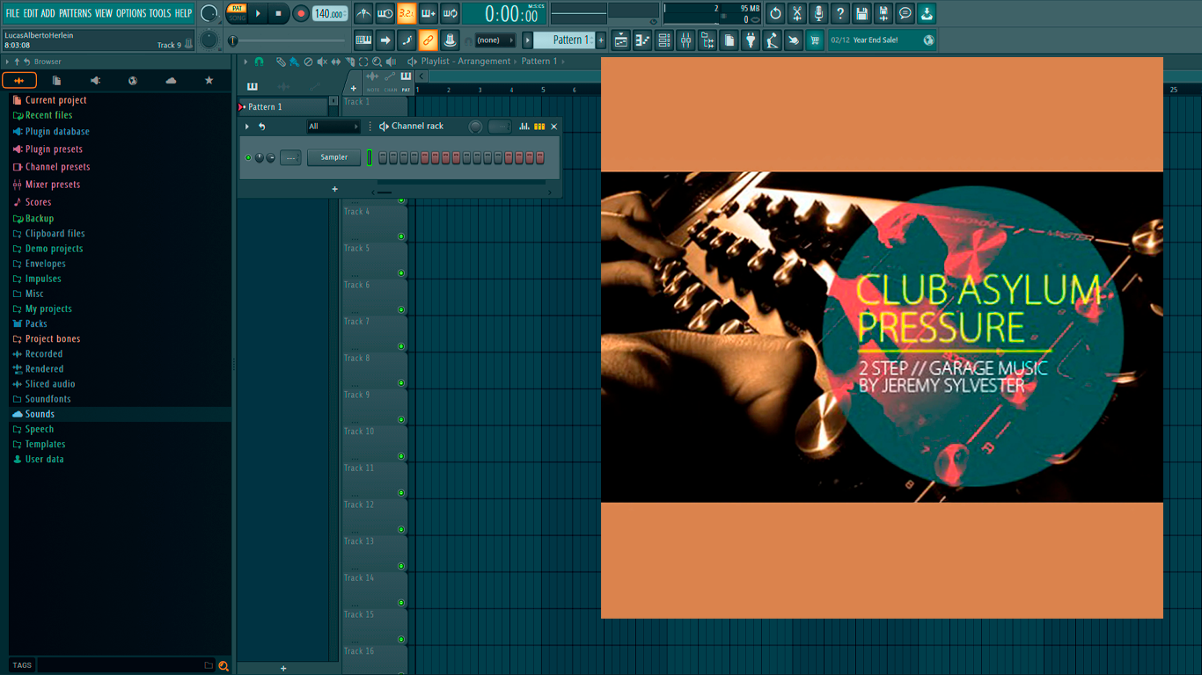1202x675 pixels.
Task: Open the Playlist view icon
Action: click(621, 40)
